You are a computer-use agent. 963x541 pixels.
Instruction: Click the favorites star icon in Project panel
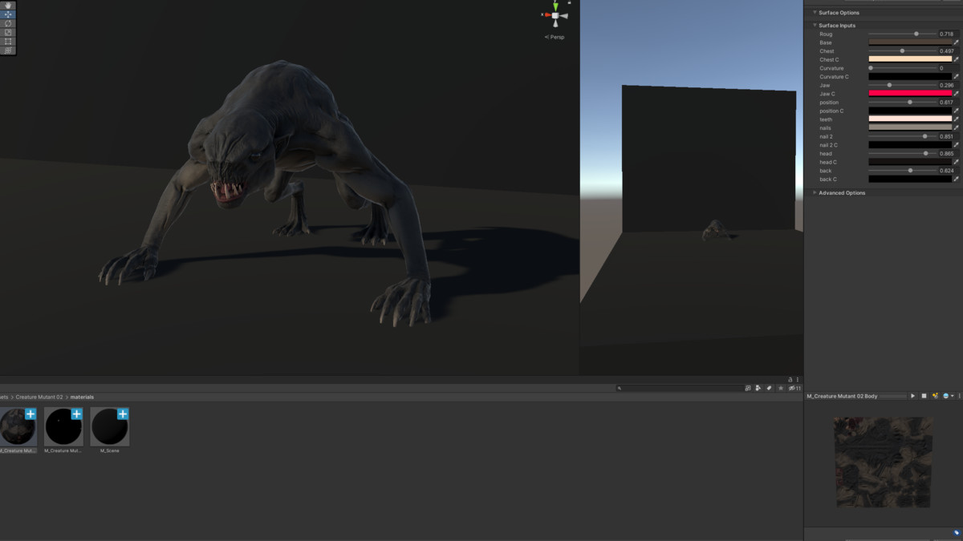click(x=780, y=388)
